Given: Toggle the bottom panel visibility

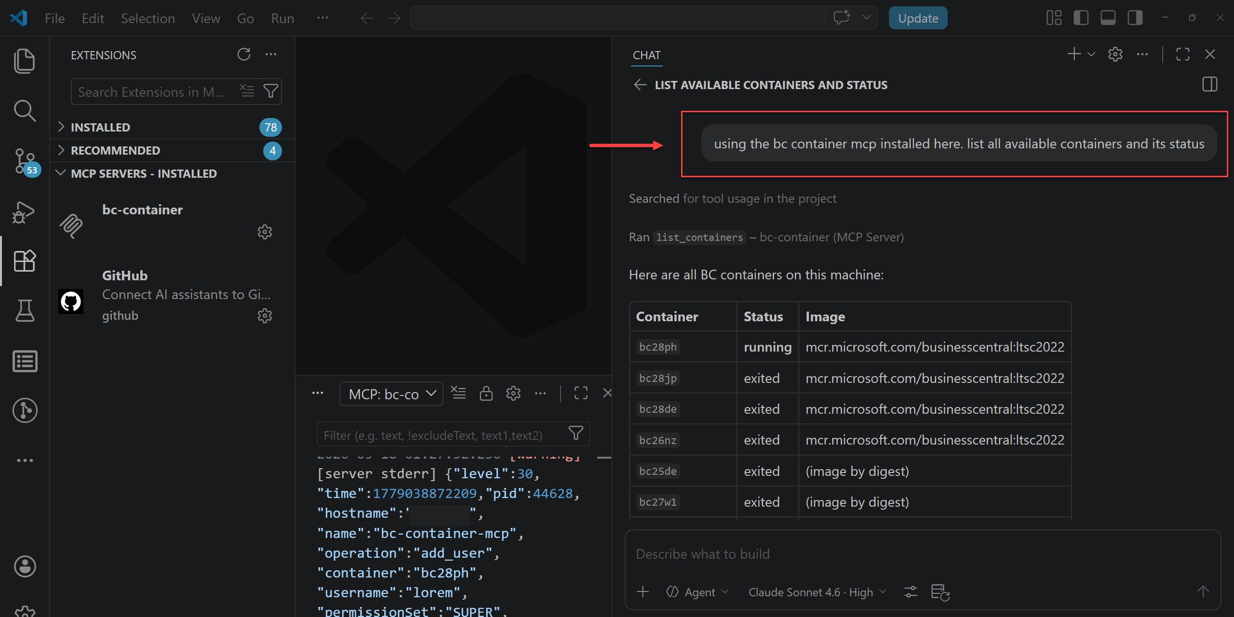Looking at the screenshot, I should (x=1108, y=18).
